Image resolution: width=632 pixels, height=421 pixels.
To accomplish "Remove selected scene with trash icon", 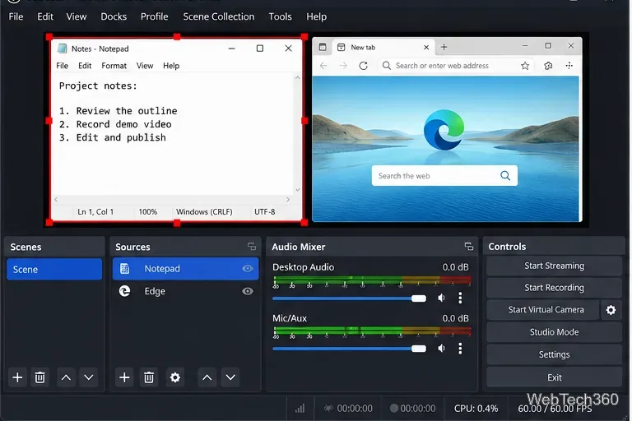I will pyautogui.click(x=39, y=377).
